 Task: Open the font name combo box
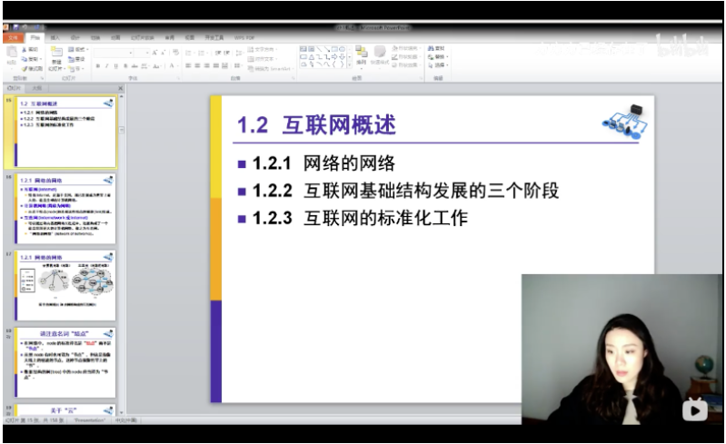click(x=114, y=54)
